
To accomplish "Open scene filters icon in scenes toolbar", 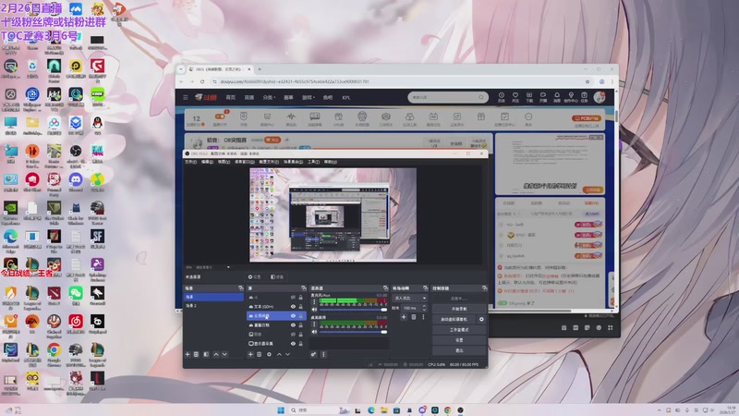I will click(x=206, y=354).
